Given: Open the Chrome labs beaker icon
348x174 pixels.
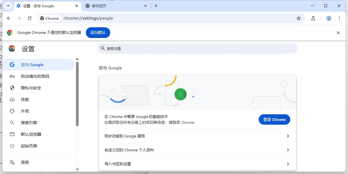Looking at the screenshot, I should click(x=313, y=18).
